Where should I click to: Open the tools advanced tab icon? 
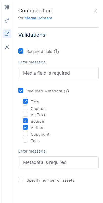tap(7, 47)
